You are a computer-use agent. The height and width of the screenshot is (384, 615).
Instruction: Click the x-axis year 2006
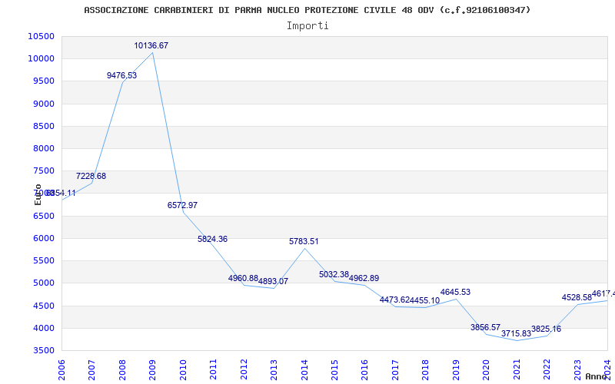coord(61,370)
